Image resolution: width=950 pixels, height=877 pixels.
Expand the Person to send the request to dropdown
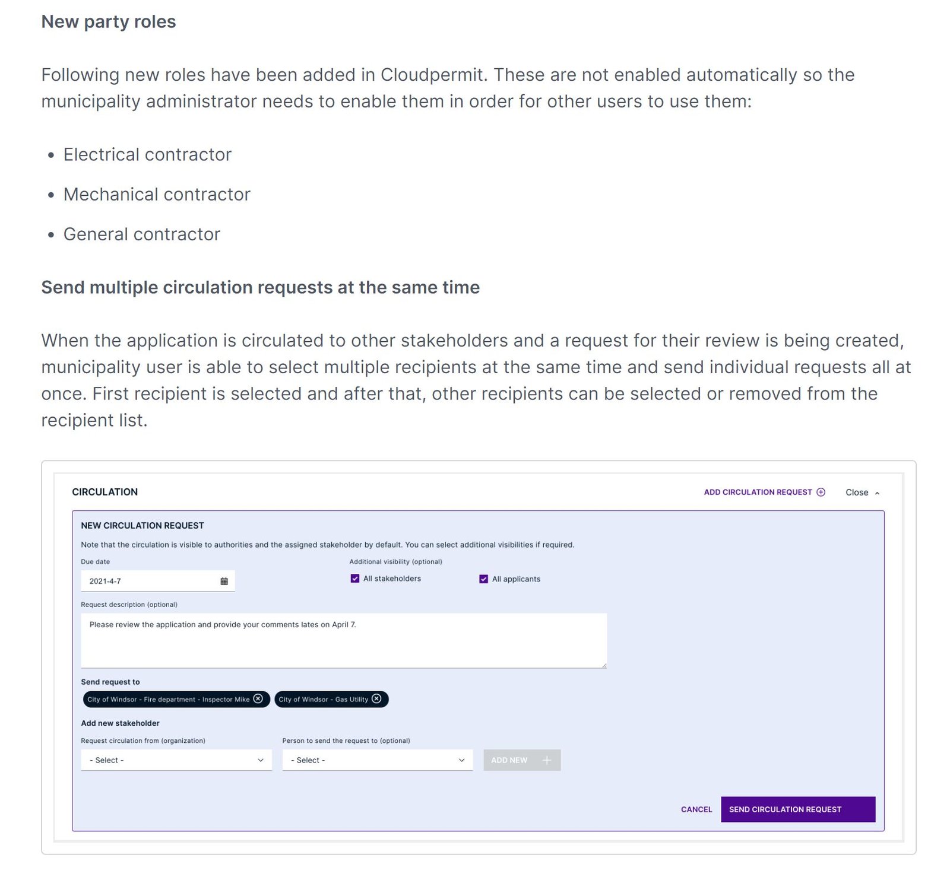click(377, 760)
